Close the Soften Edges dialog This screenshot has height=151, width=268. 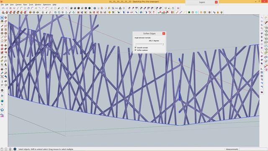tap(164, 34)
